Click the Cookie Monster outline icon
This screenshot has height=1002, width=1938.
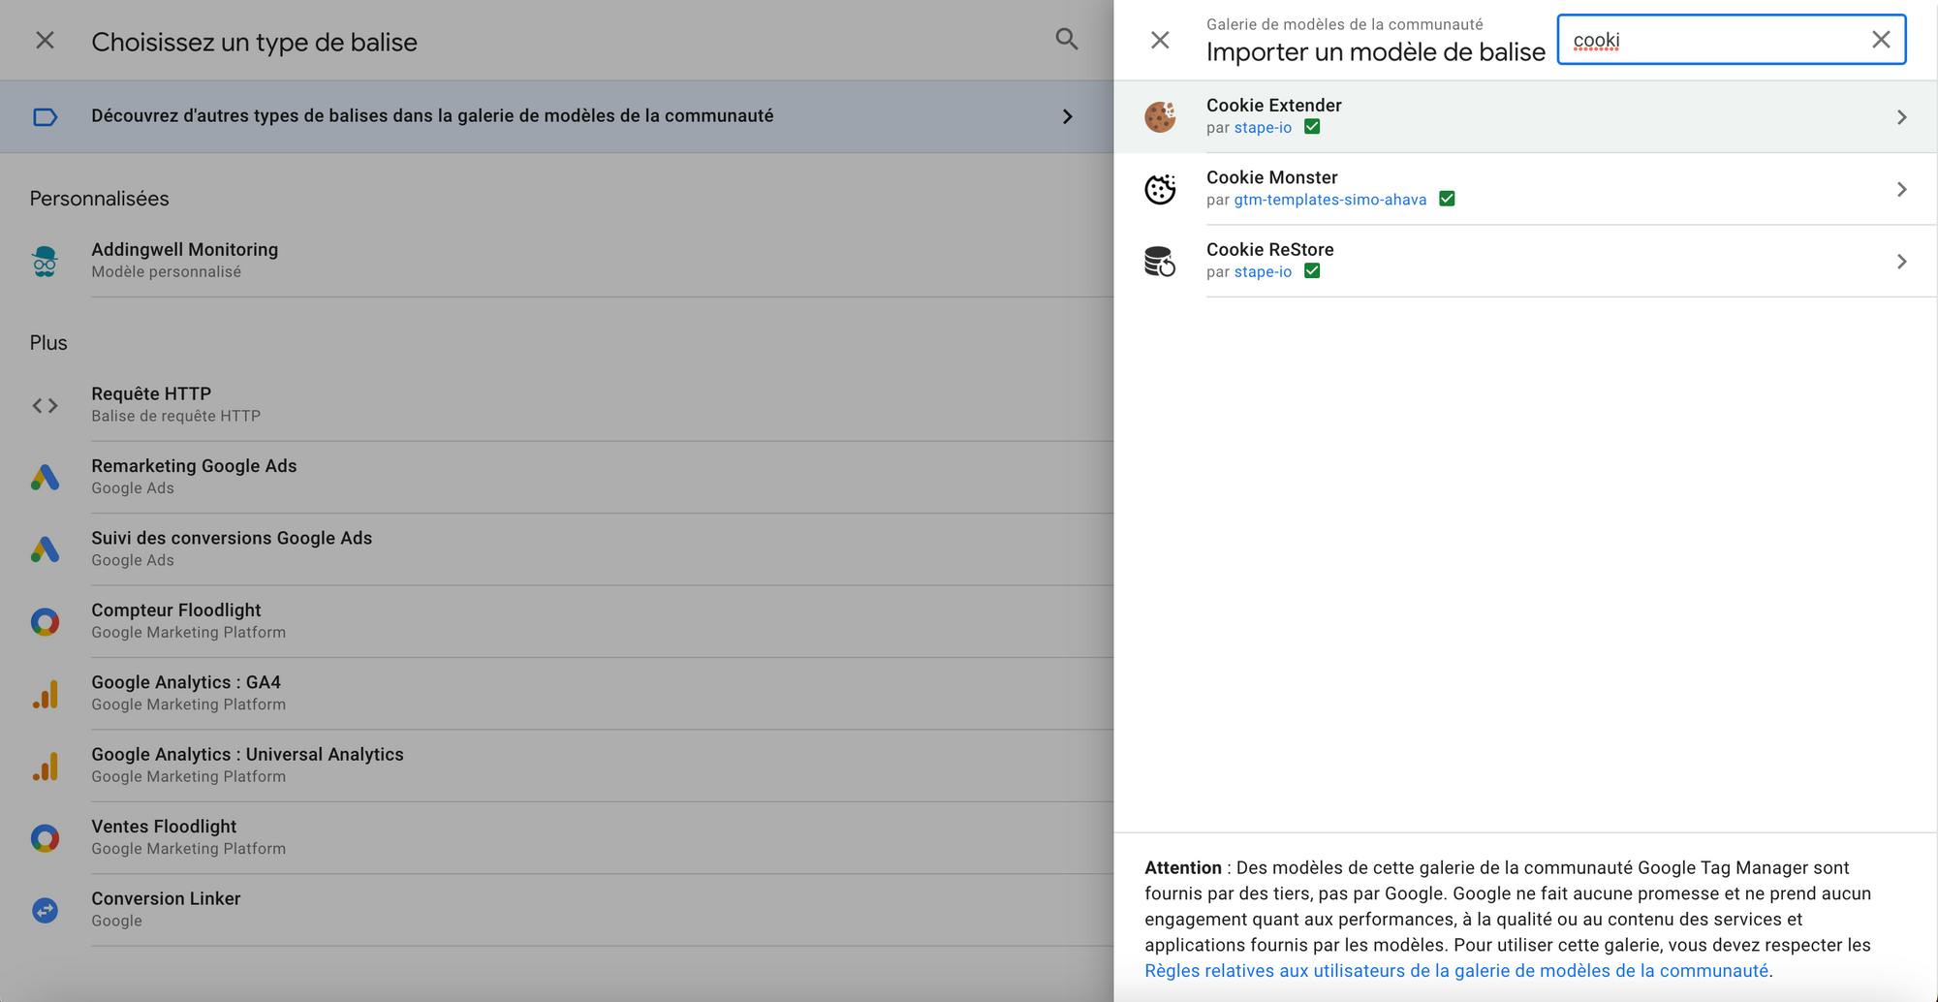[x=1160, y=189]
